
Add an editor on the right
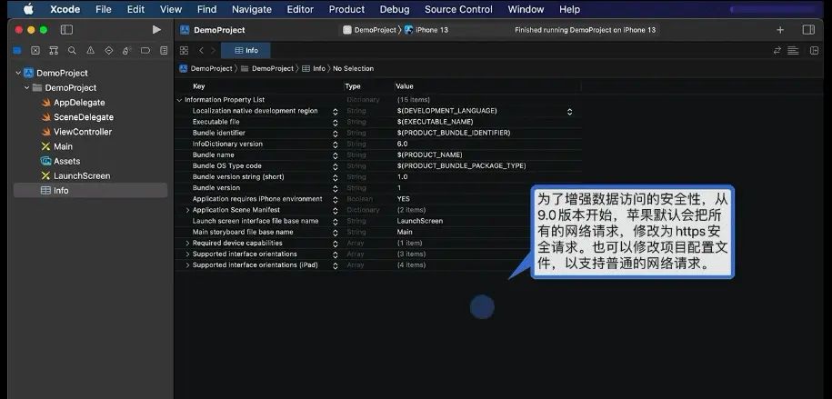(x=815, y=50)
